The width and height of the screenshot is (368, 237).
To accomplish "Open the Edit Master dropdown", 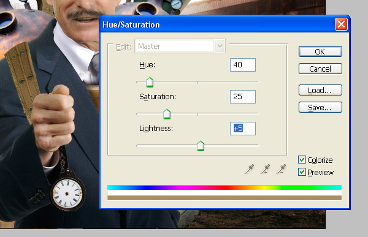I will point(180,46).
